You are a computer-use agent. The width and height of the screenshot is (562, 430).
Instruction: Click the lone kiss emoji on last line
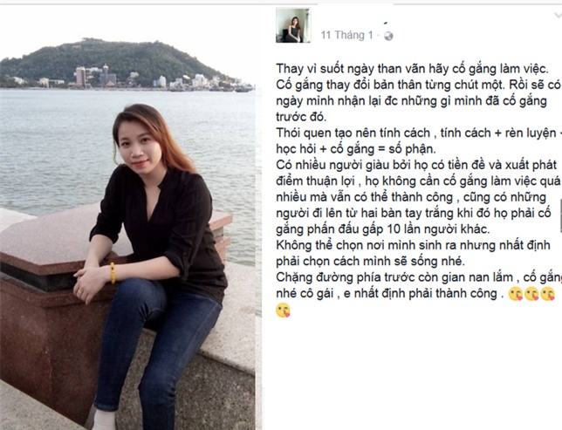[x=283, y=311]
